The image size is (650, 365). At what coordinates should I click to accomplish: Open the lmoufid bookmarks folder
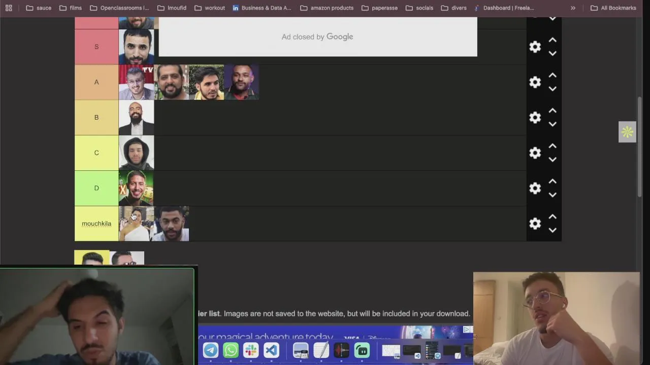point(172,8)
